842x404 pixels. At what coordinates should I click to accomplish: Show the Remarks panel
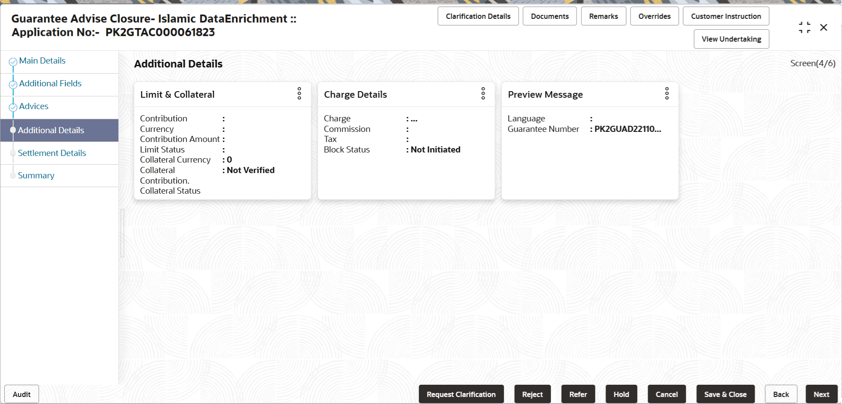pos(604,16)
